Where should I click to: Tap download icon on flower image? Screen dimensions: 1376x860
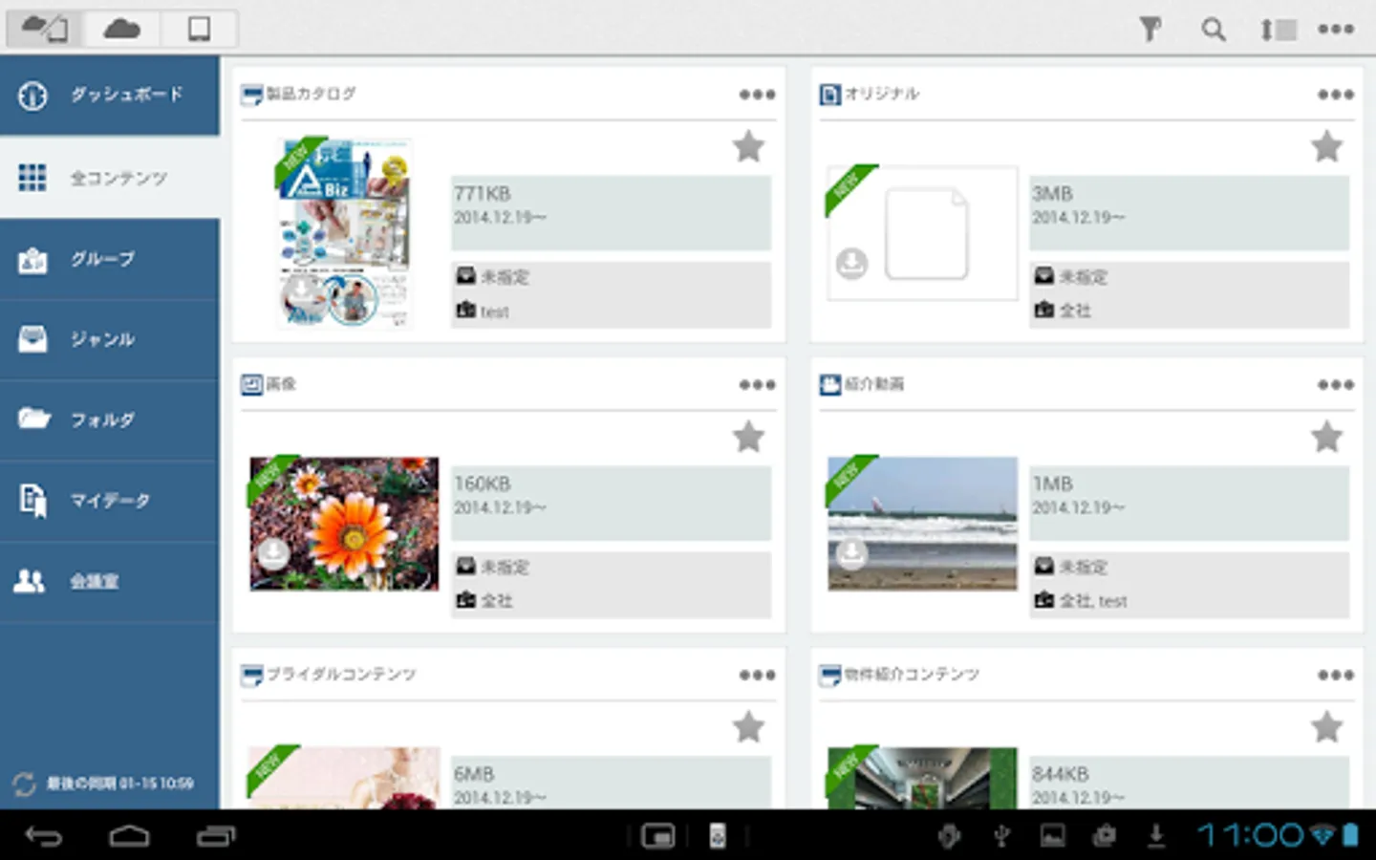point(273,553)
